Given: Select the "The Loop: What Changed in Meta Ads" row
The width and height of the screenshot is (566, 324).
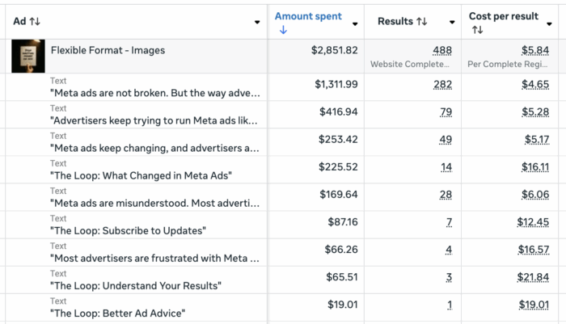Looking at the screenshot, I should point(141,176).
